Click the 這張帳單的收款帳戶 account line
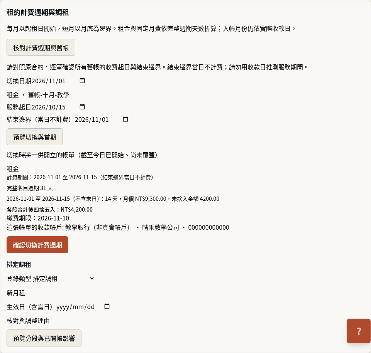The height and width of the screenshot is (353, 371). tap(118, 227)
